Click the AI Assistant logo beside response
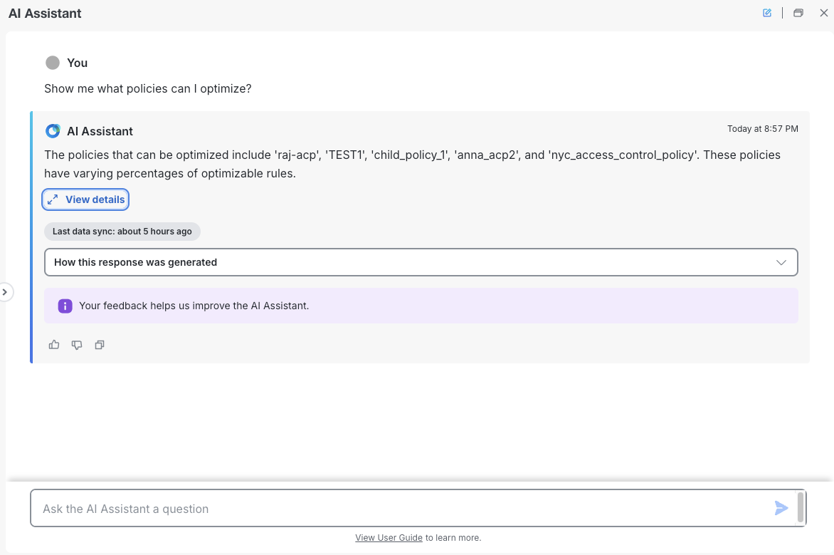This screenshot has height=555, width=834. [53, 131]
